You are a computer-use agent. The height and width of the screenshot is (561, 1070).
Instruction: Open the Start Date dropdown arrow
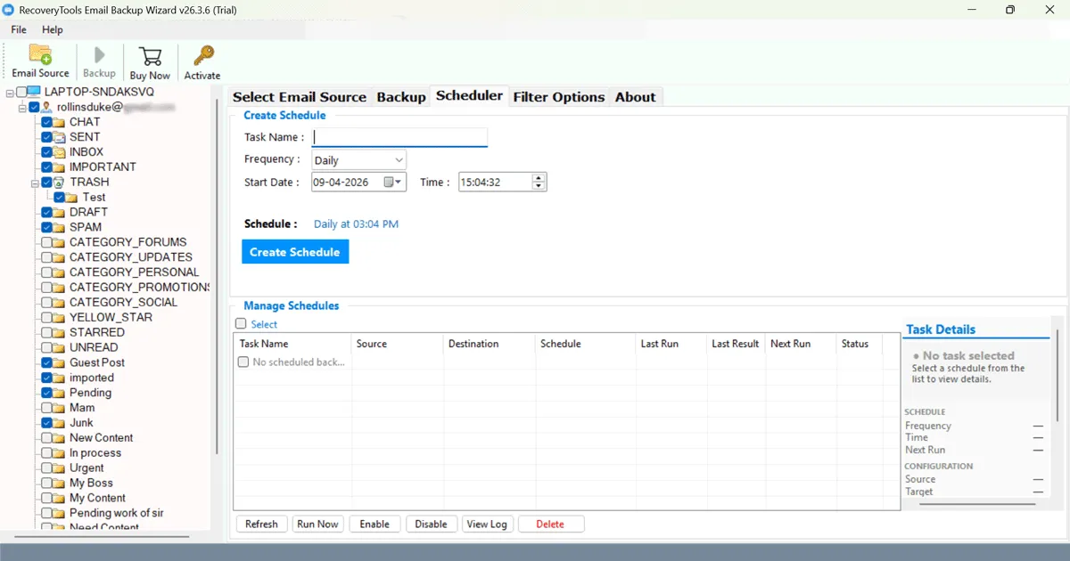(399, 183)
